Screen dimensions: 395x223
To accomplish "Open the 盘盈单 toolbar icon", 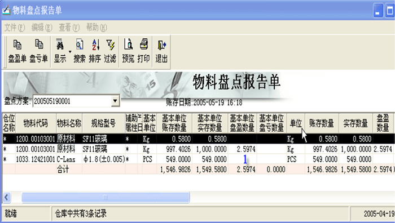I will [x=17, y=51].
